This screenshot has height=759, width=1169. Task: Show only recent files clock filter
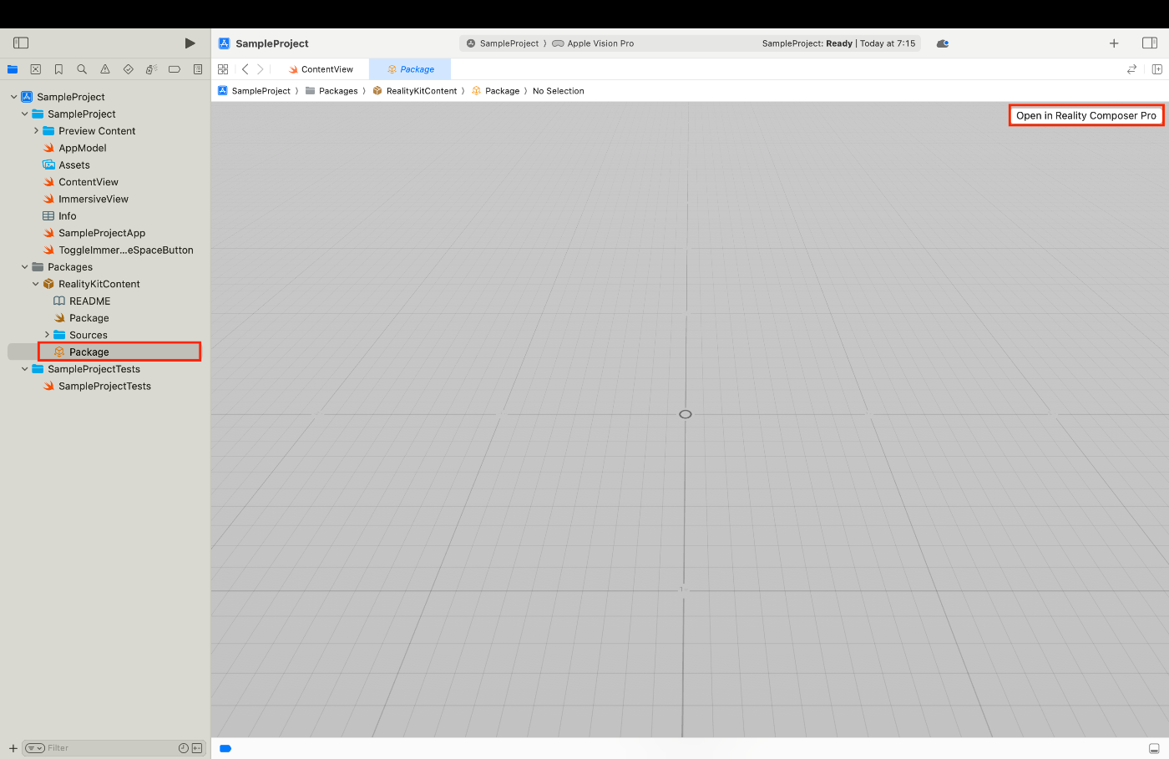(184, 748)
